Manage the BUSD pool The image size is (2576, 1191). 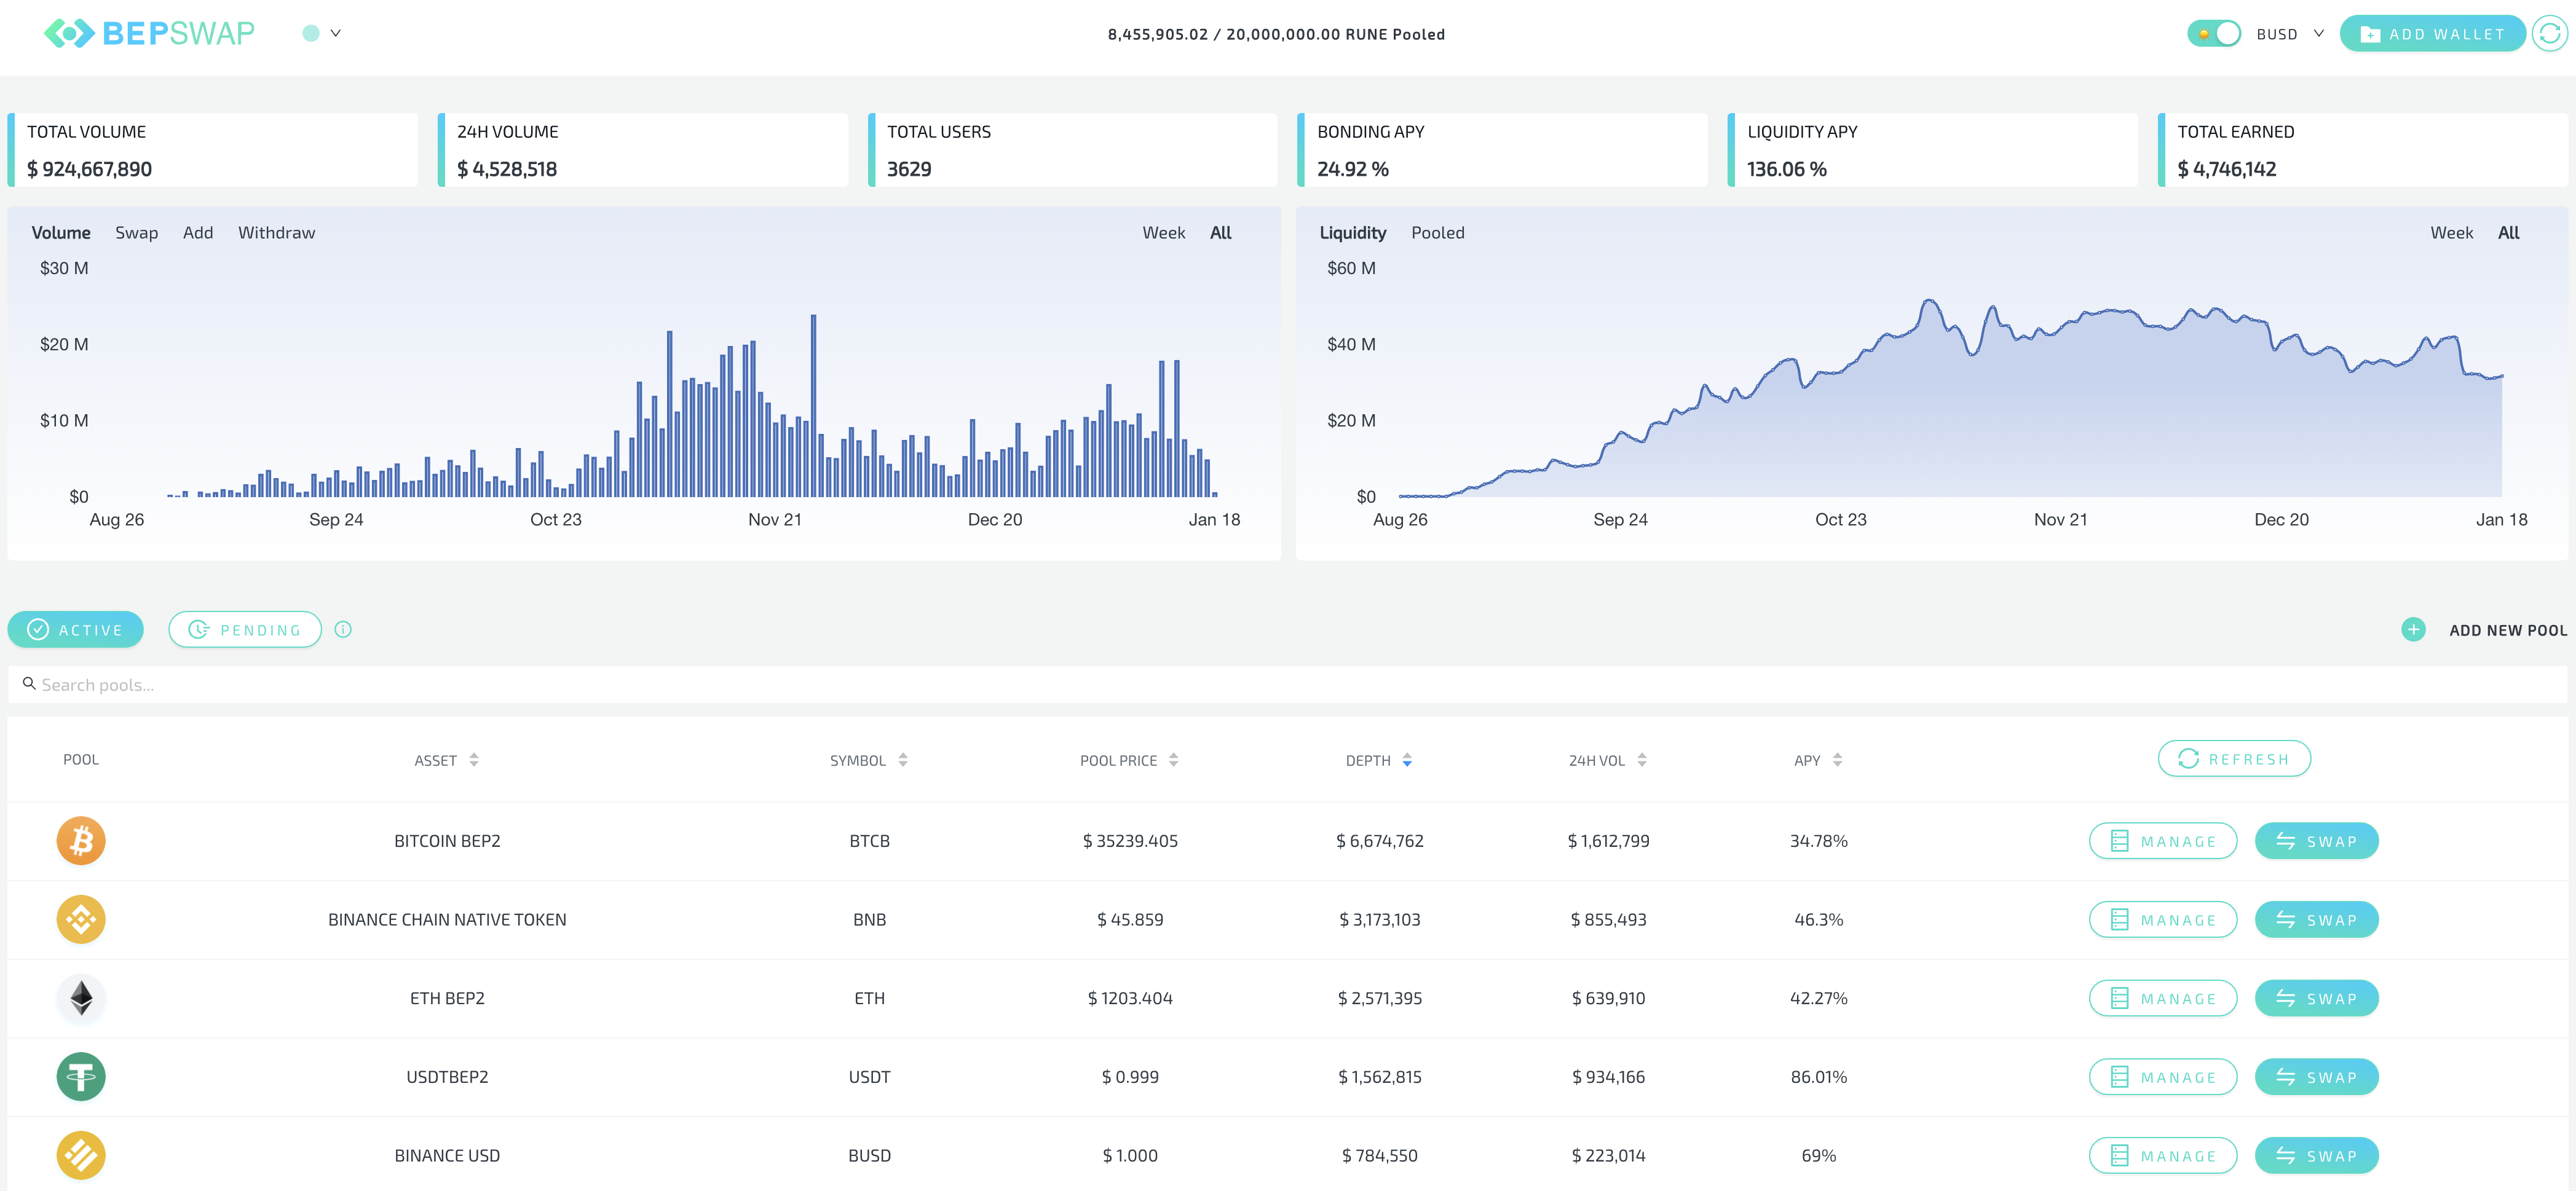coord(2162,1155)
